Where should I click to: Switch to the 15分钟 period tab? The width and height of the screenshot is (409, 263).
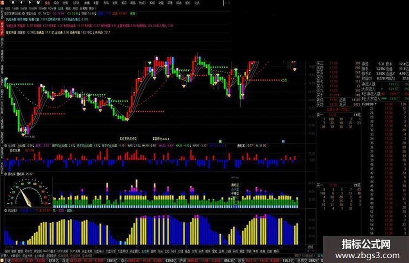tap(33, 9)
